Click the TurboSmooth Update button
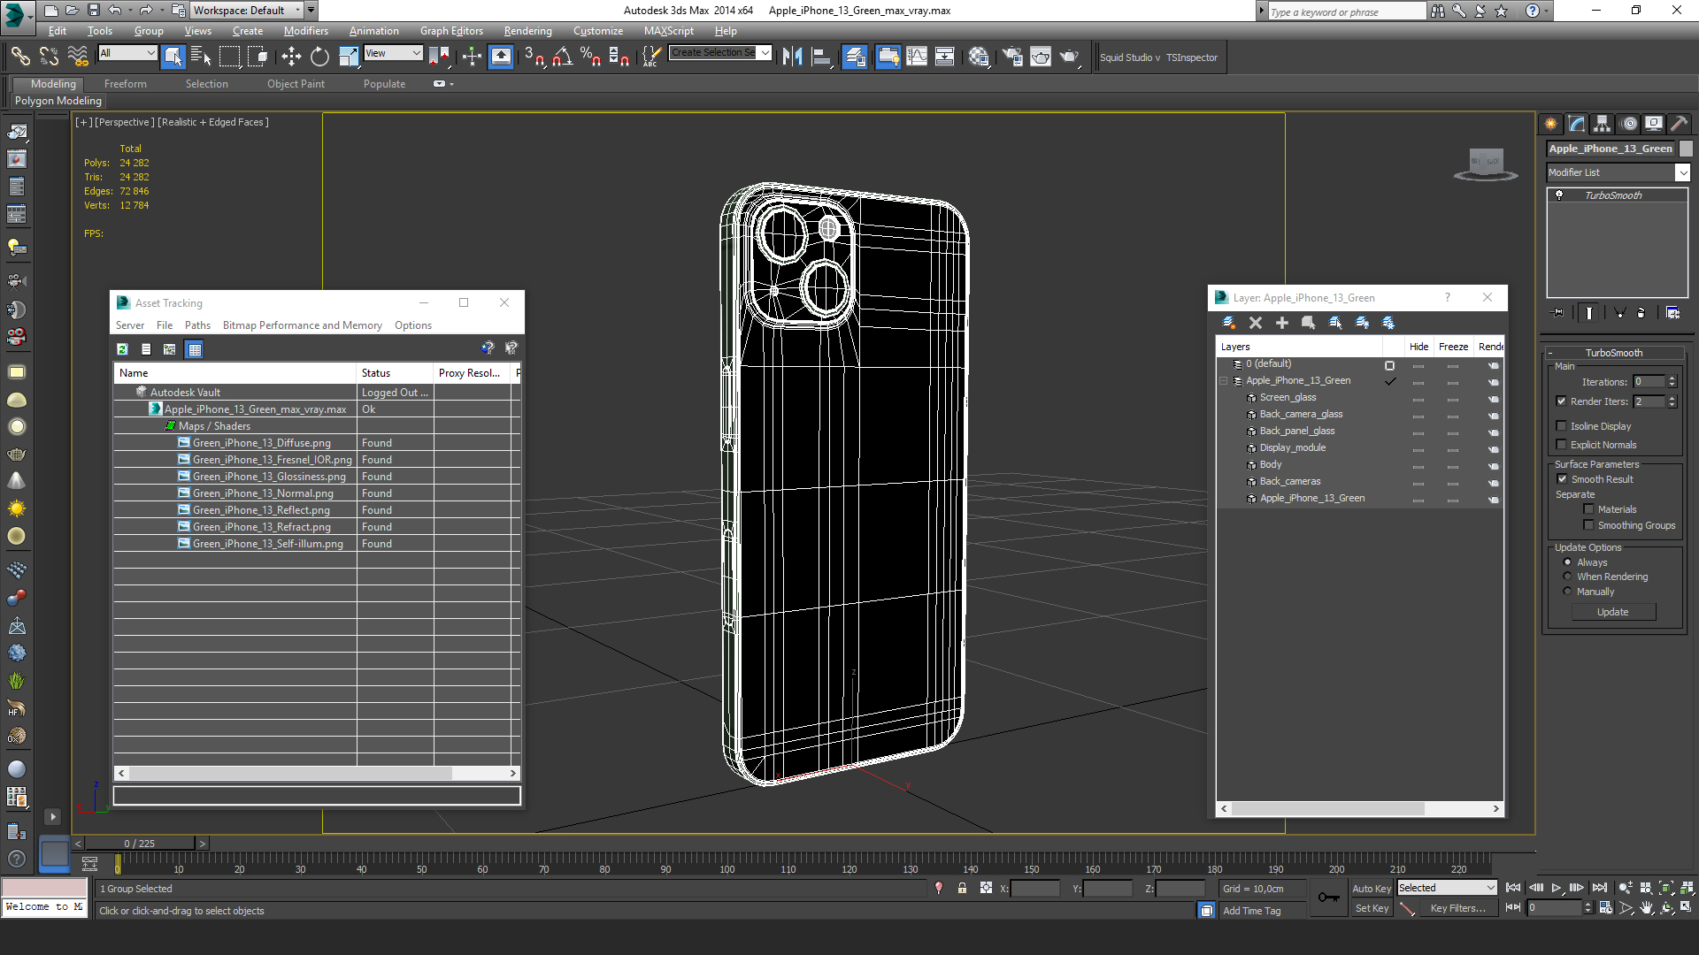The width and height of the screenshot is (1699, 955). tap(1613, 612)
